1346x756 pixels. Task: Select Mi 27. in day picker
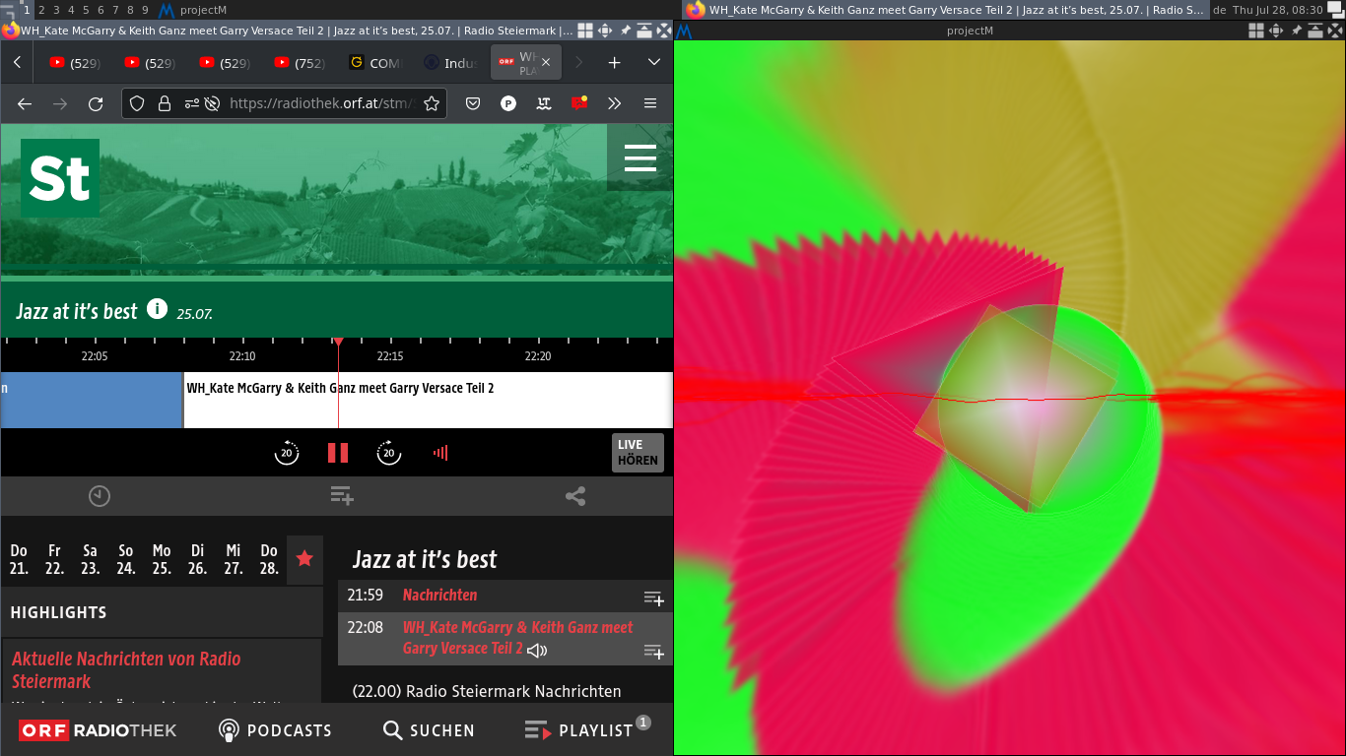[233, 559]
